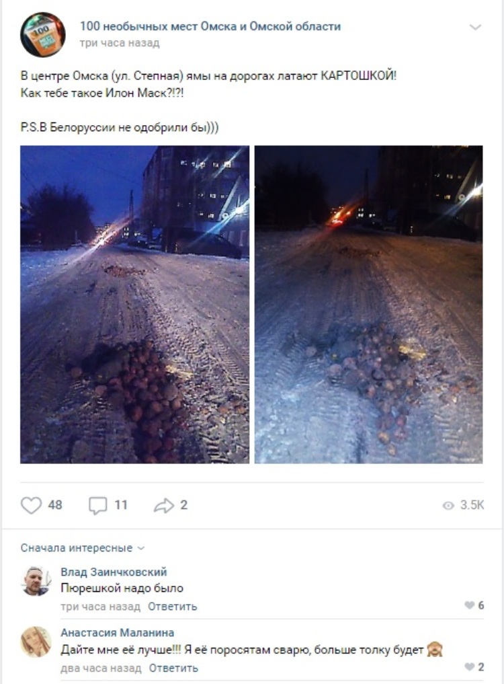Like the post with the heart icon
The height and width of the screenshot is (684, 504).
pyautogui.click(x=31, y=505)
